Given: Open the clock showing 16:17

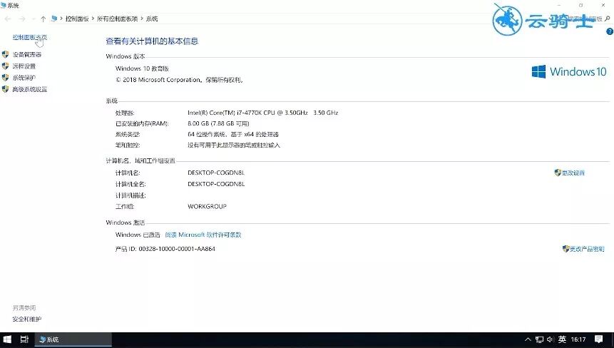Looking at the screenshot, I should [x=578, y=339].
